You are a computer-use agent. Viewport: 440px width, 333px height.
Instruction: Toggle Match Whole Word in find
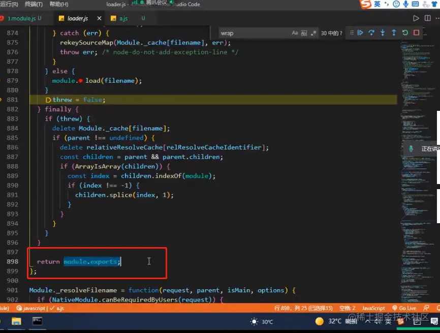304,33
